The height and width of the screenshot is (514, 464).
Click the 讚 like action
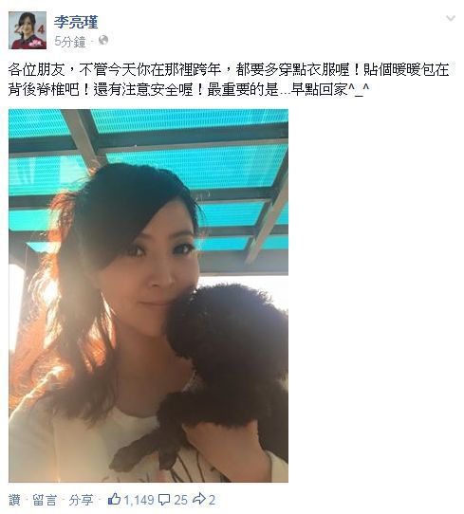[15, 500]
